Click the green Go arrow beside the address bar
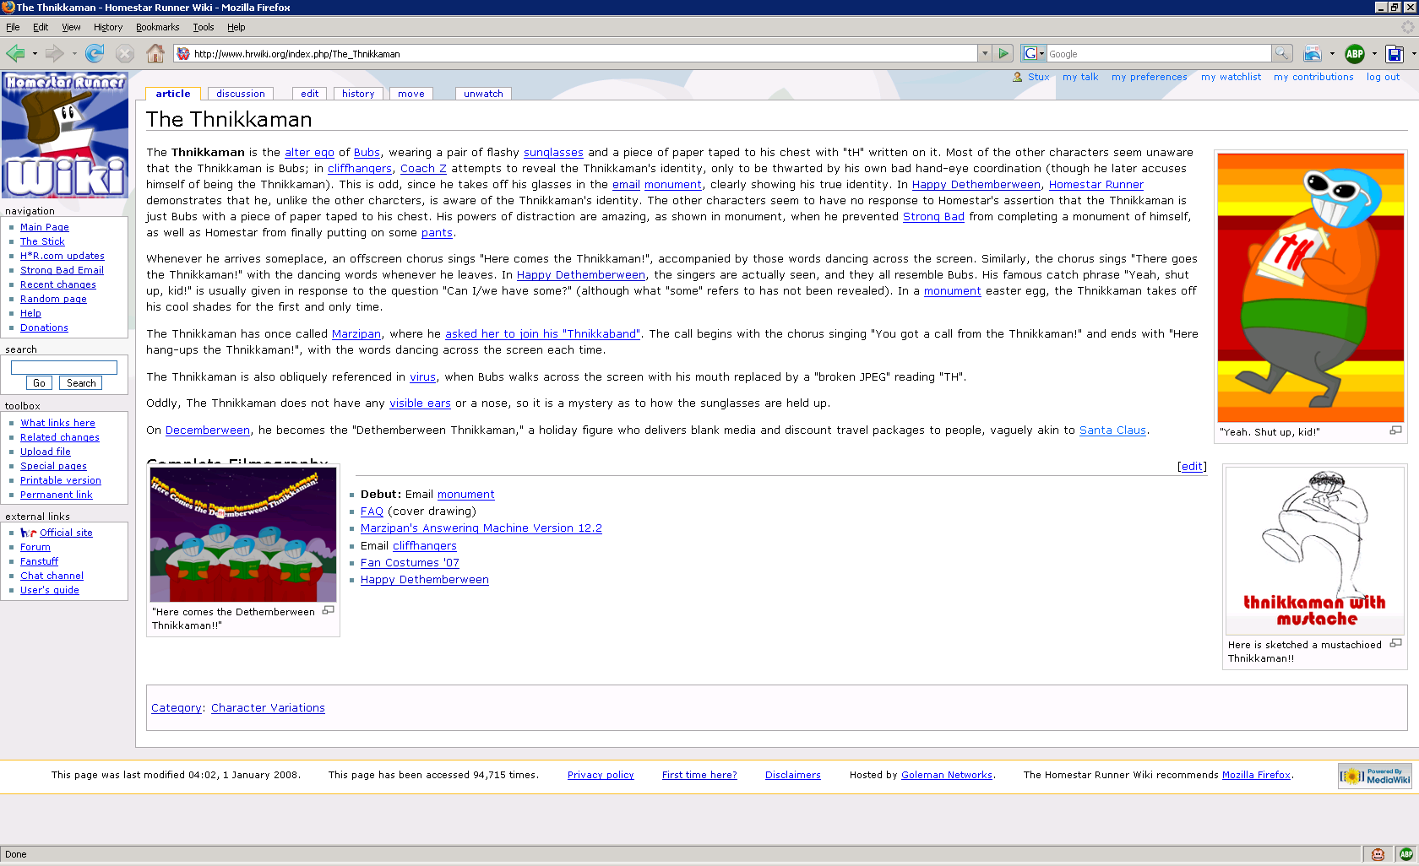The height and width of the screenshot is (866, 1419). click(1003, 53)
